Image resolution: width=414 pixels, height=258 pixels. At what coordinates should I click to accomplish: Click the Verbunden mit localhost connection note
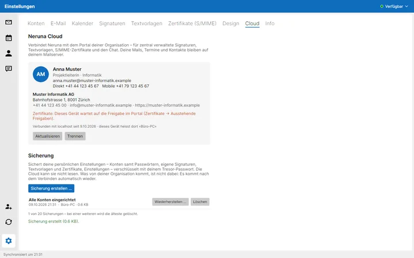94,126
